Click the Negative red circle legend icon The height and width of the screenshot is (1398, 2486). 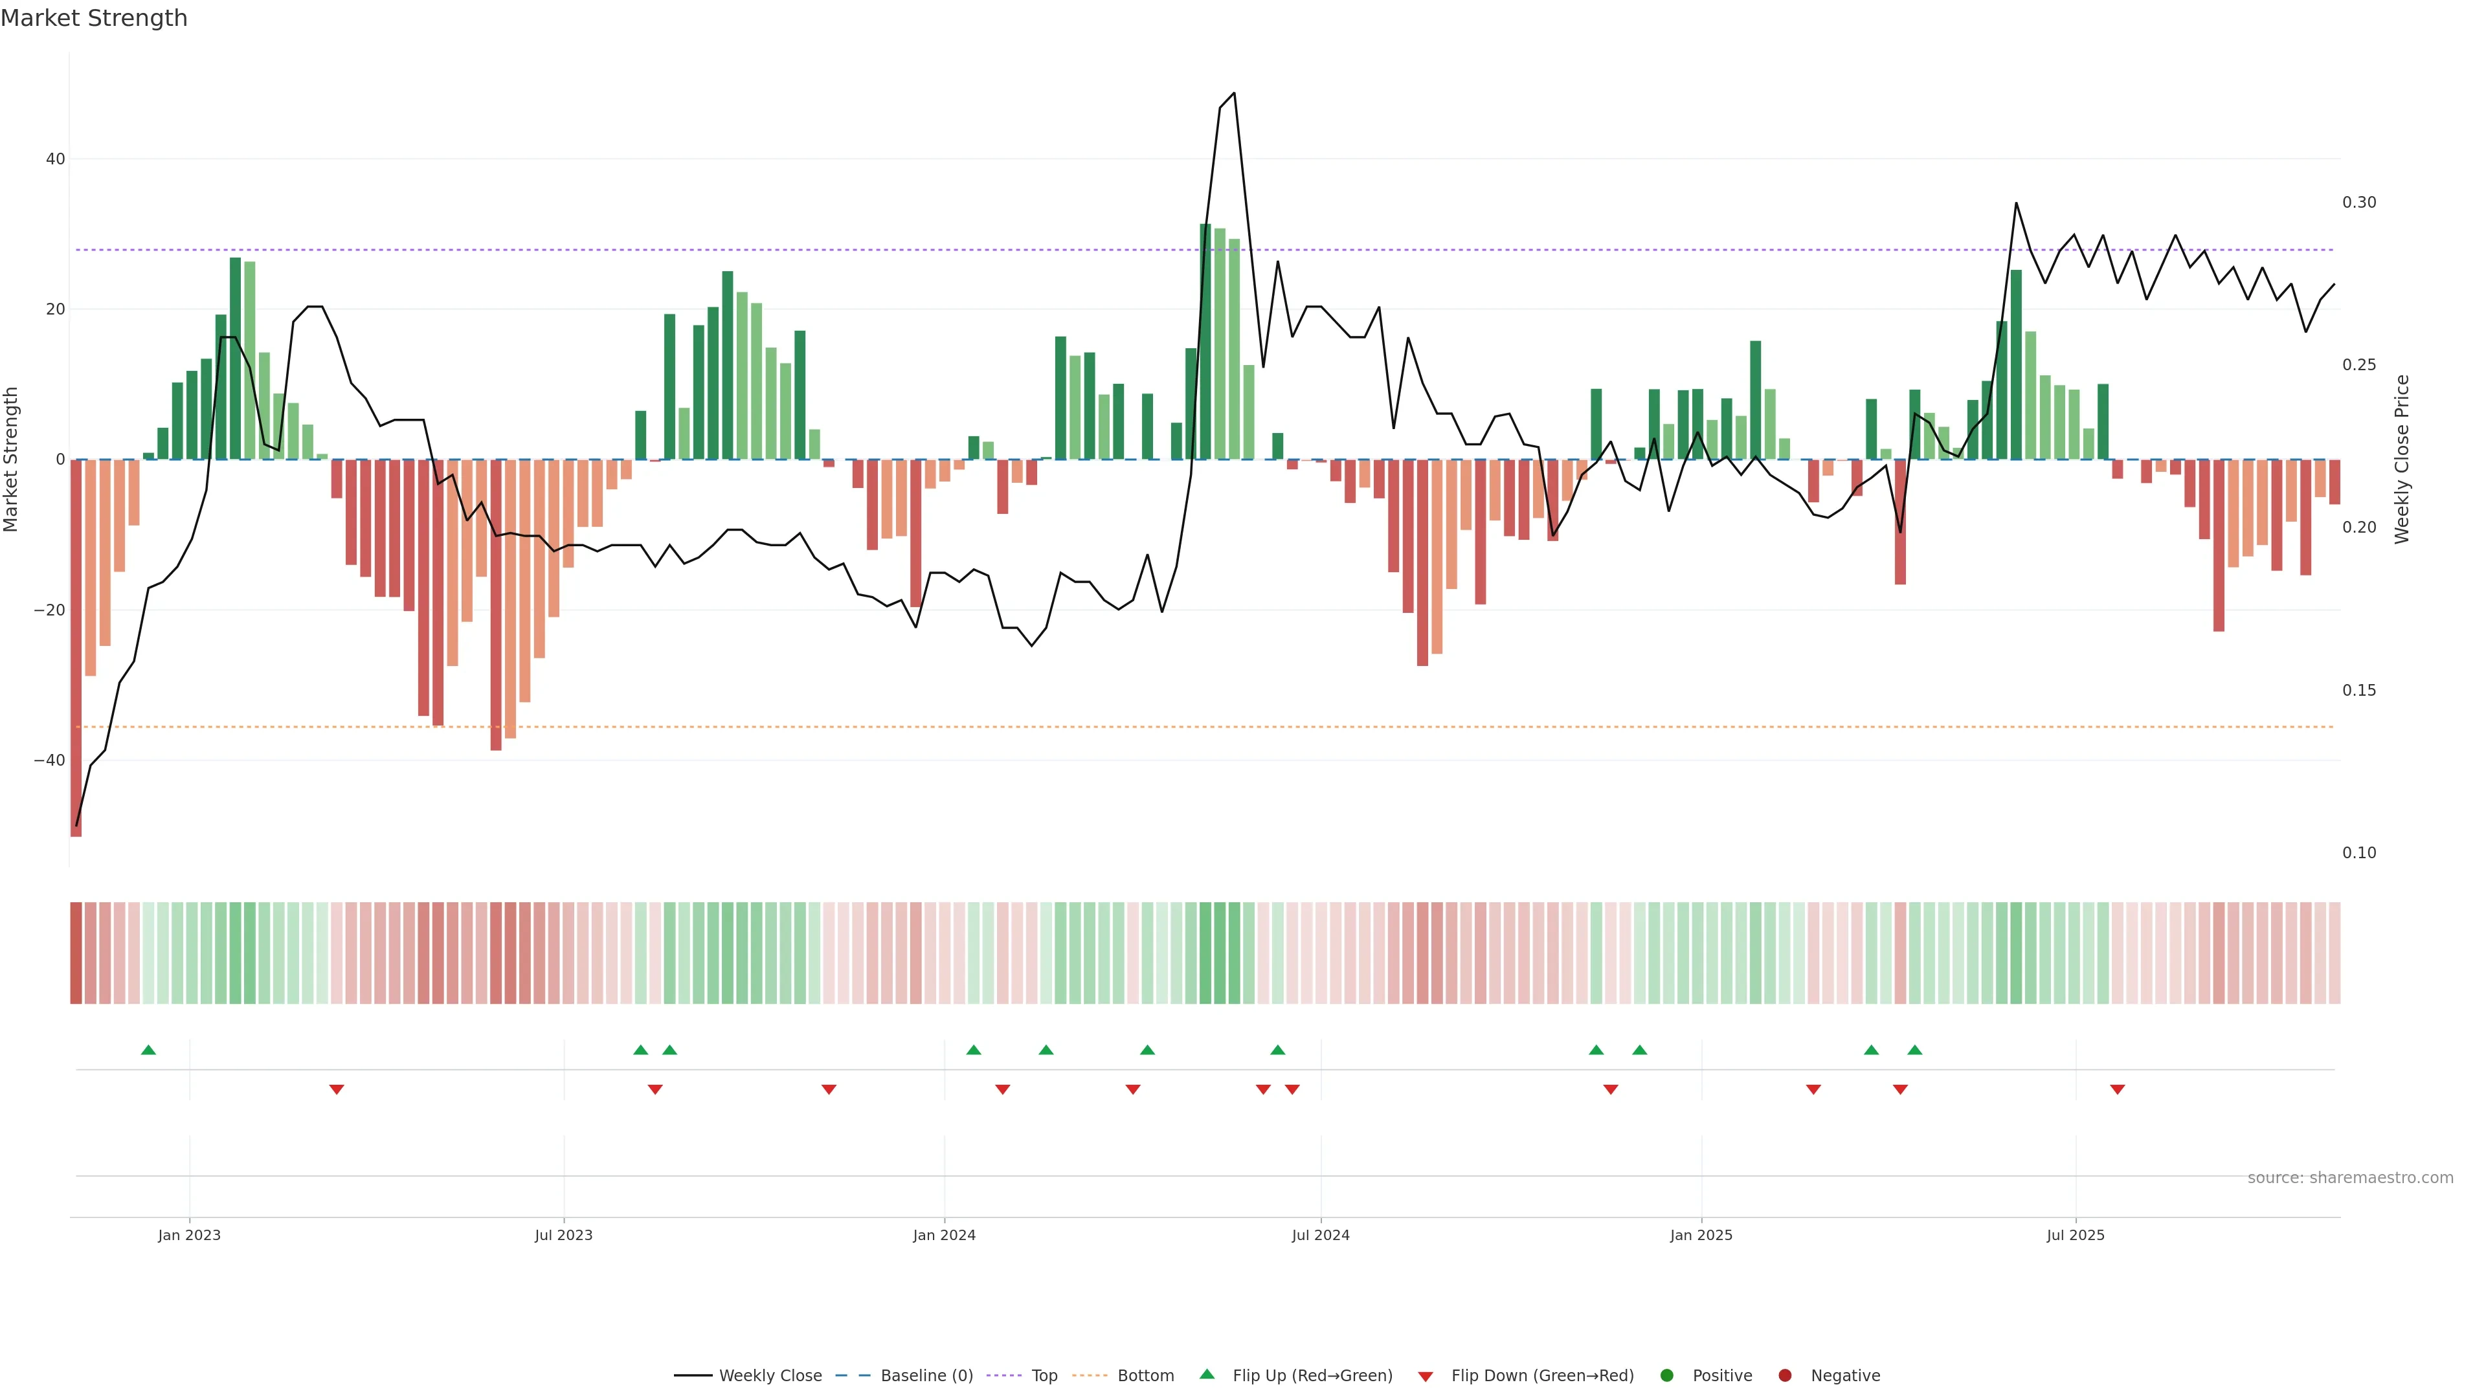[x=1784, y=1376]
